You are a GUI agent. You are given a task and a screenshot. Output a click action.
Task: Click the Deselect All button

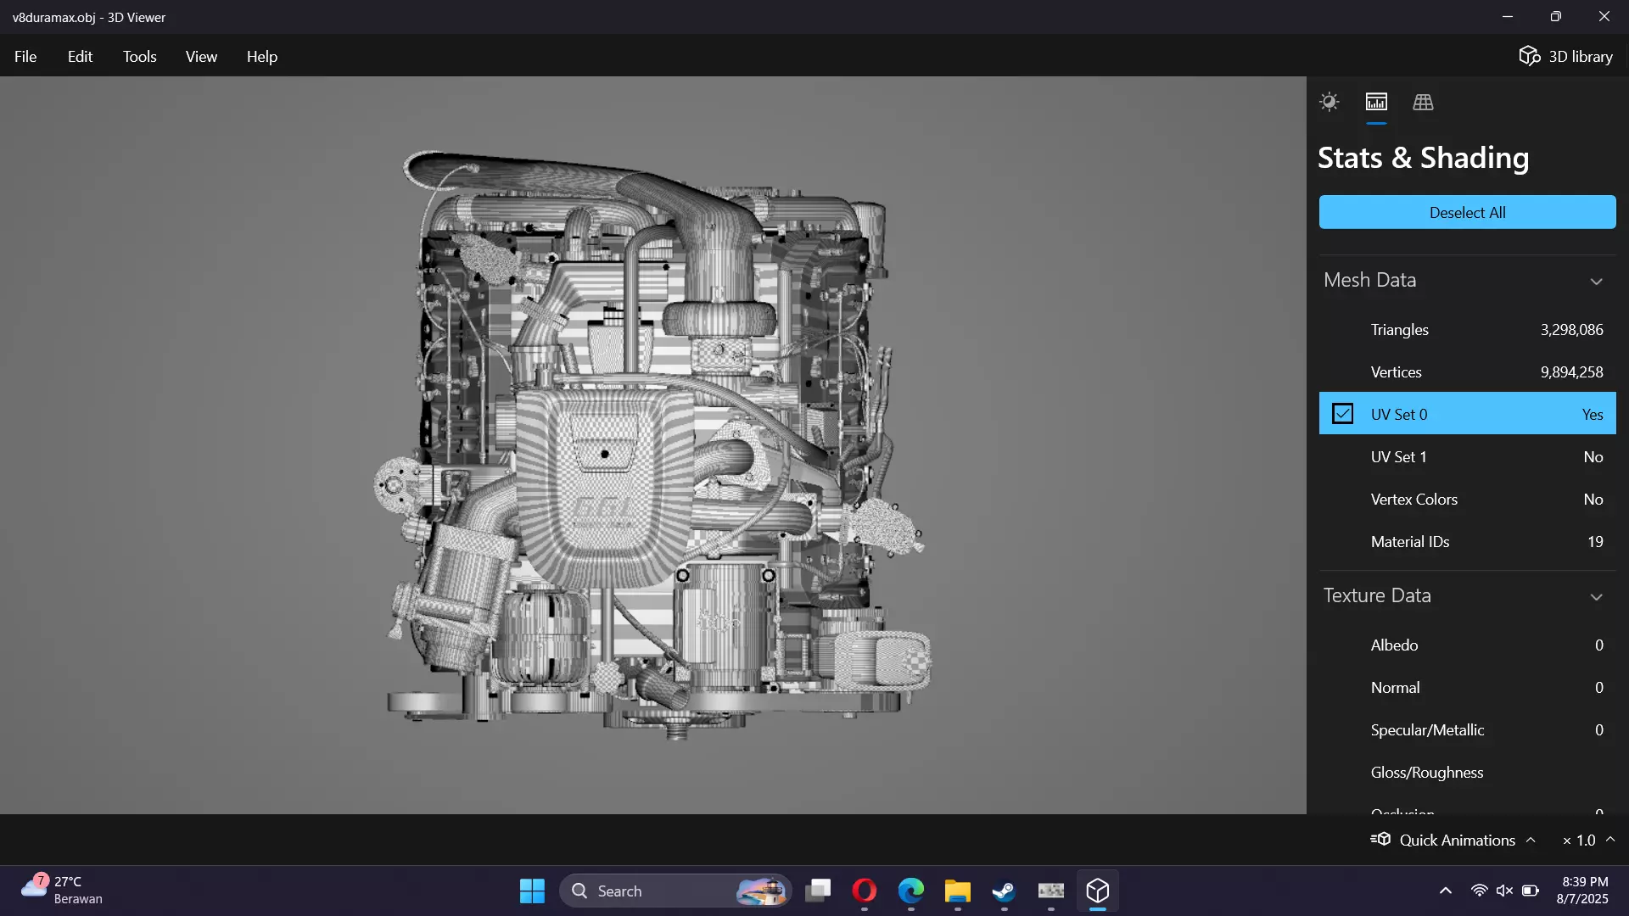1467,212
